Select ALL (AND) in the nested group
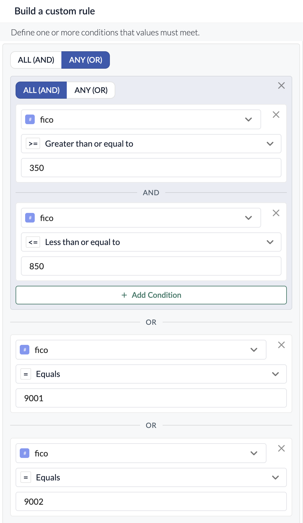This screenshot has width=303, height=523. coord(41,90)
